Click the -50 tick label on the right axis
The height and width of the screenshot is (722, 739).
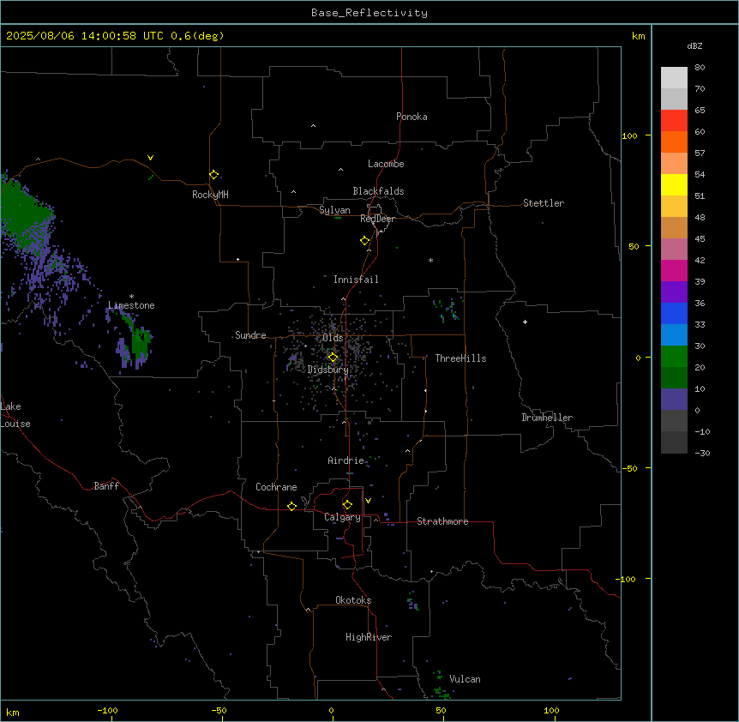coord(629,468)
